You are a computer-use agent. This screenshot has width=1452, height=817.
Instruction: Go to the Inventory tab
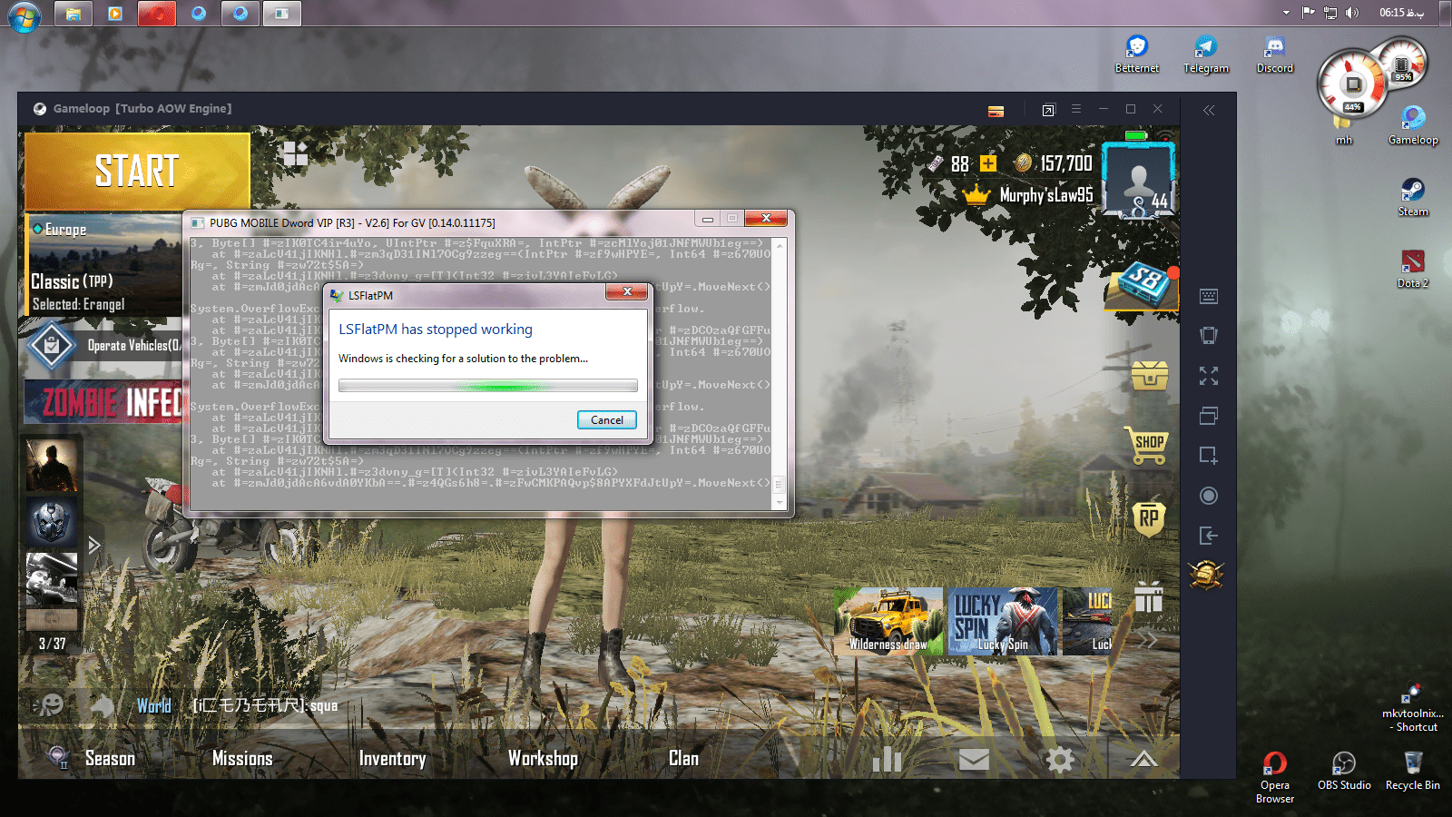(x=392, y=759)
